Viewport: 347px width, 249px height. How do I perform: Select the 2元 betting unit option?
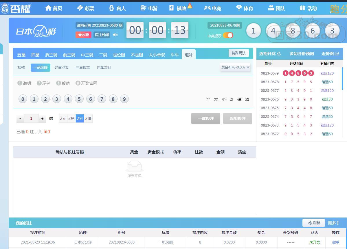63,118
